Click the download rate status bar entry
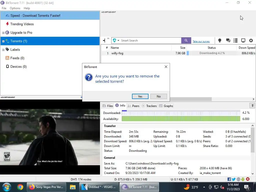256x192 pixels. coord(131,179)
